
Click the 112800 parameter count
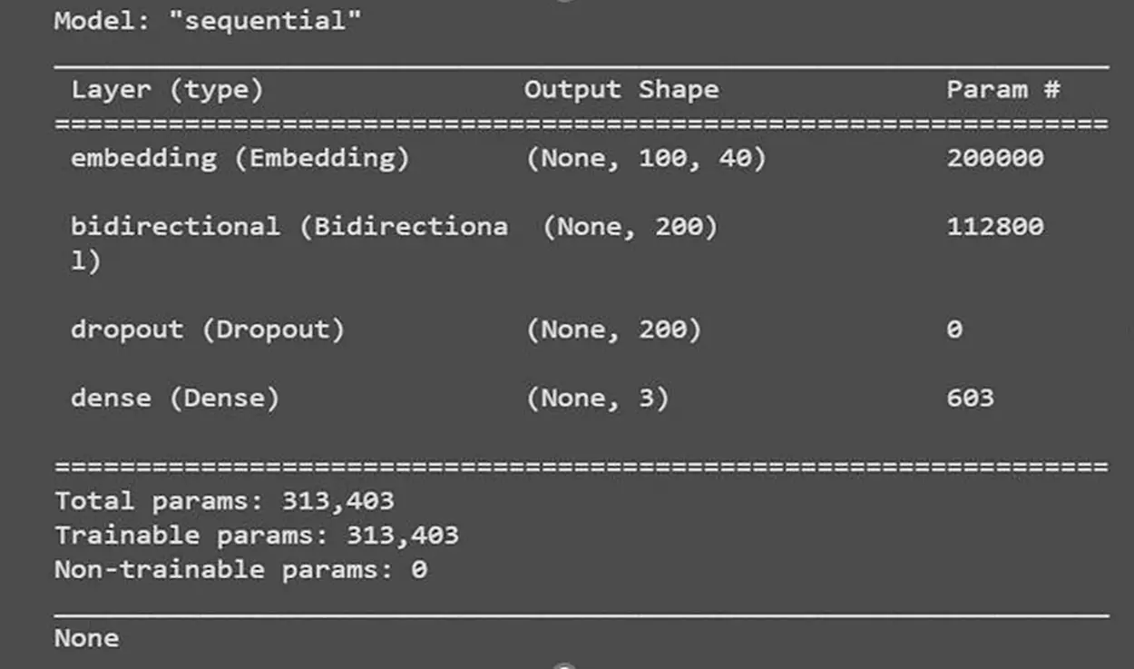(x=995, y=227)
